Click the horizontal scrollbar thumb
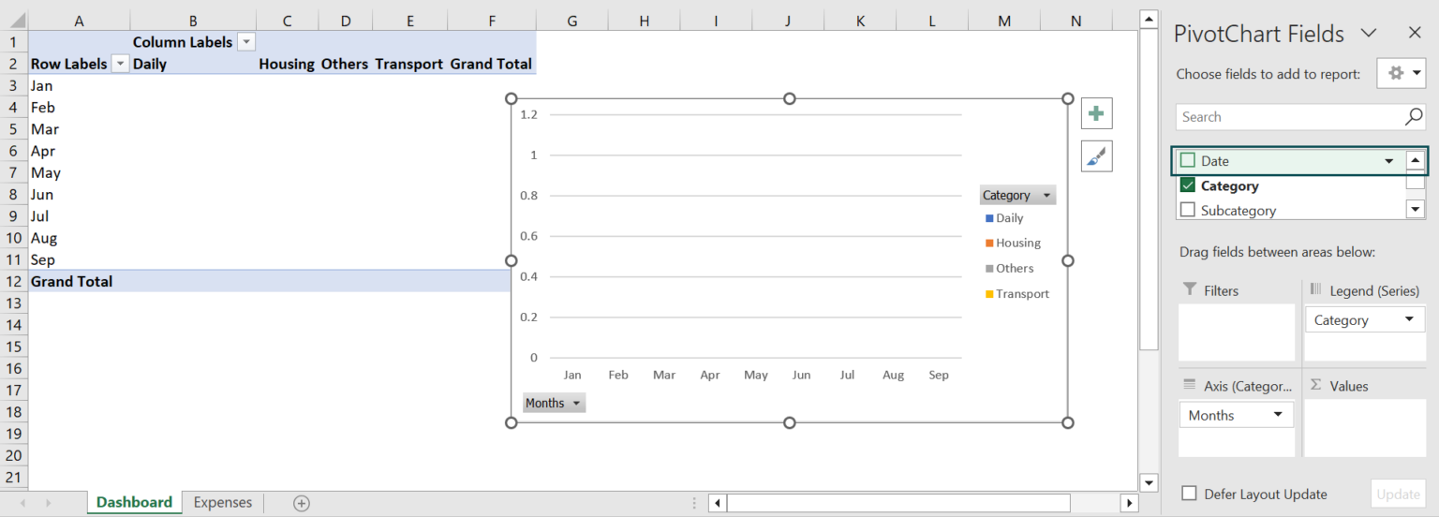Viewport: 1439px width, 517px height. [x=898, y=503]
